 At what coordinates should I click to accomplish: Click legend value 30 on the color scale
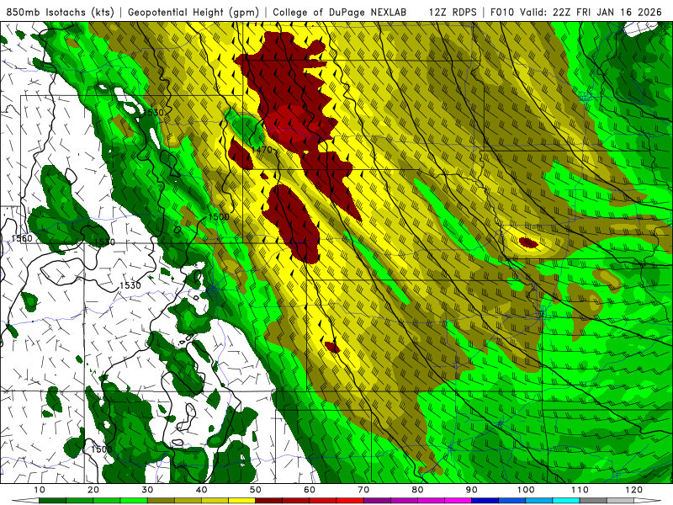(147, 490)
